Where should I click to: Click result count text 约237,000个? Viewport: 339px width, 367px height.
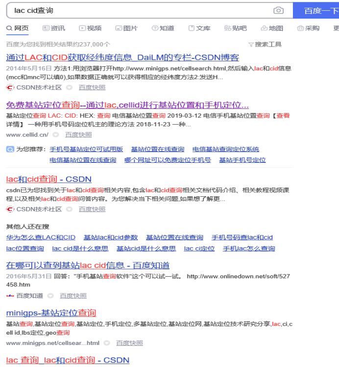click(x=92, y=44)
